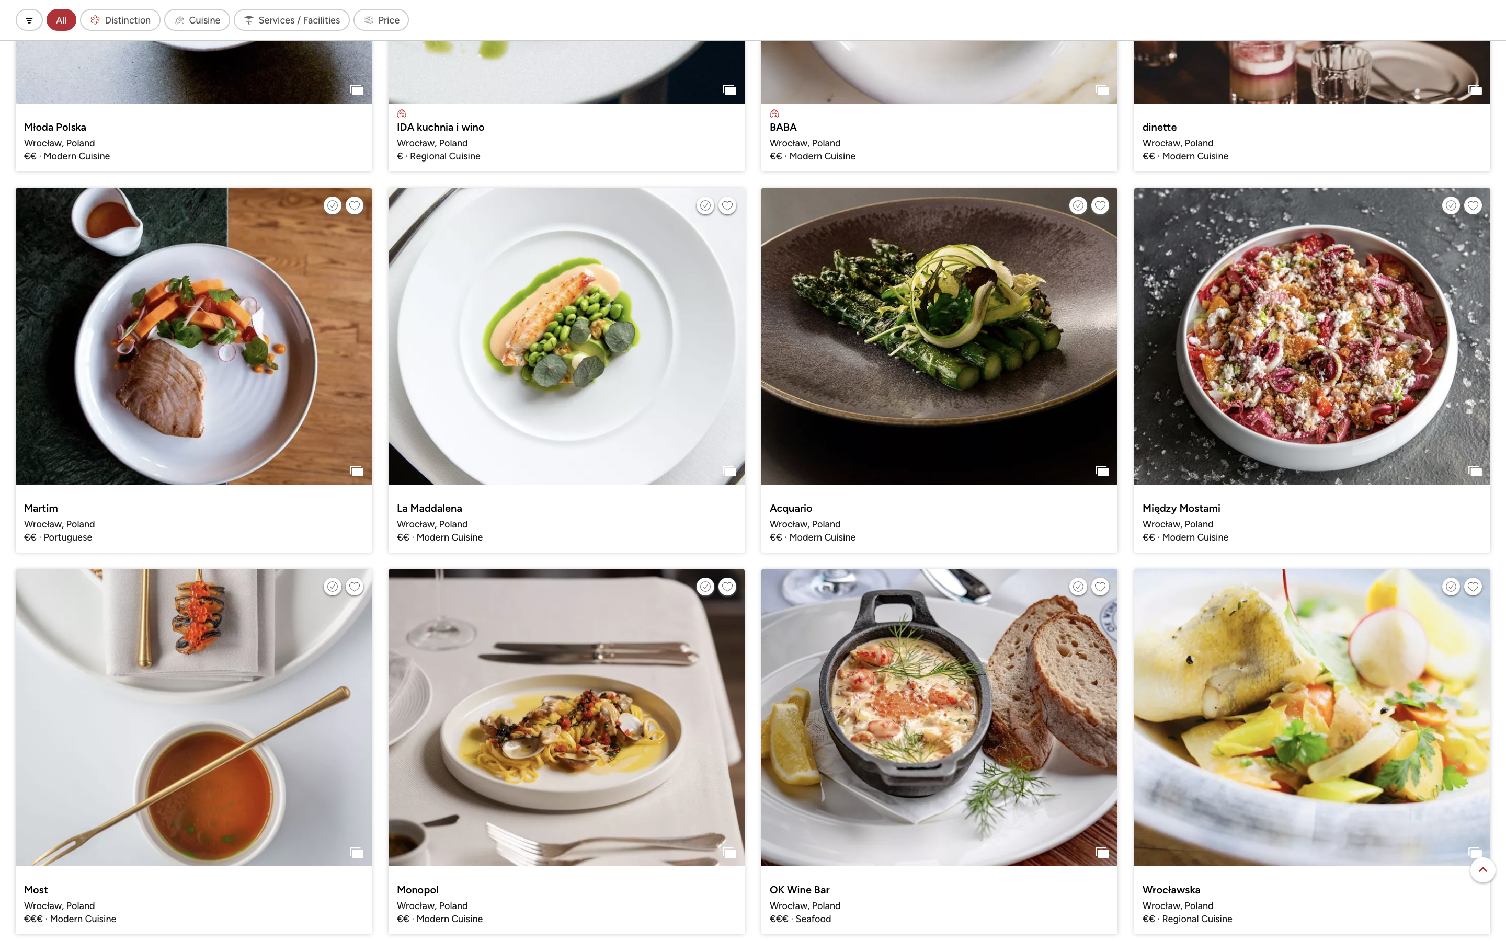Jump back to top with arrow button
This screenshot has height=941, width=1506.
(x=1482, y=869)
